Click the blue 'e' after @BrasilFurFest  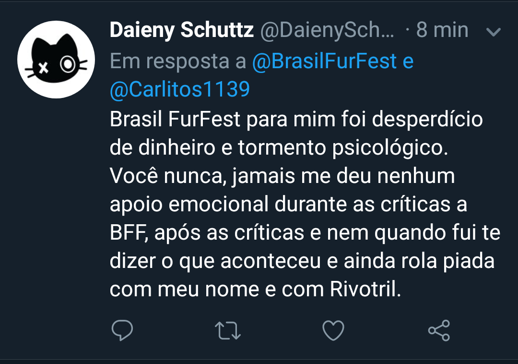point(408,61)
